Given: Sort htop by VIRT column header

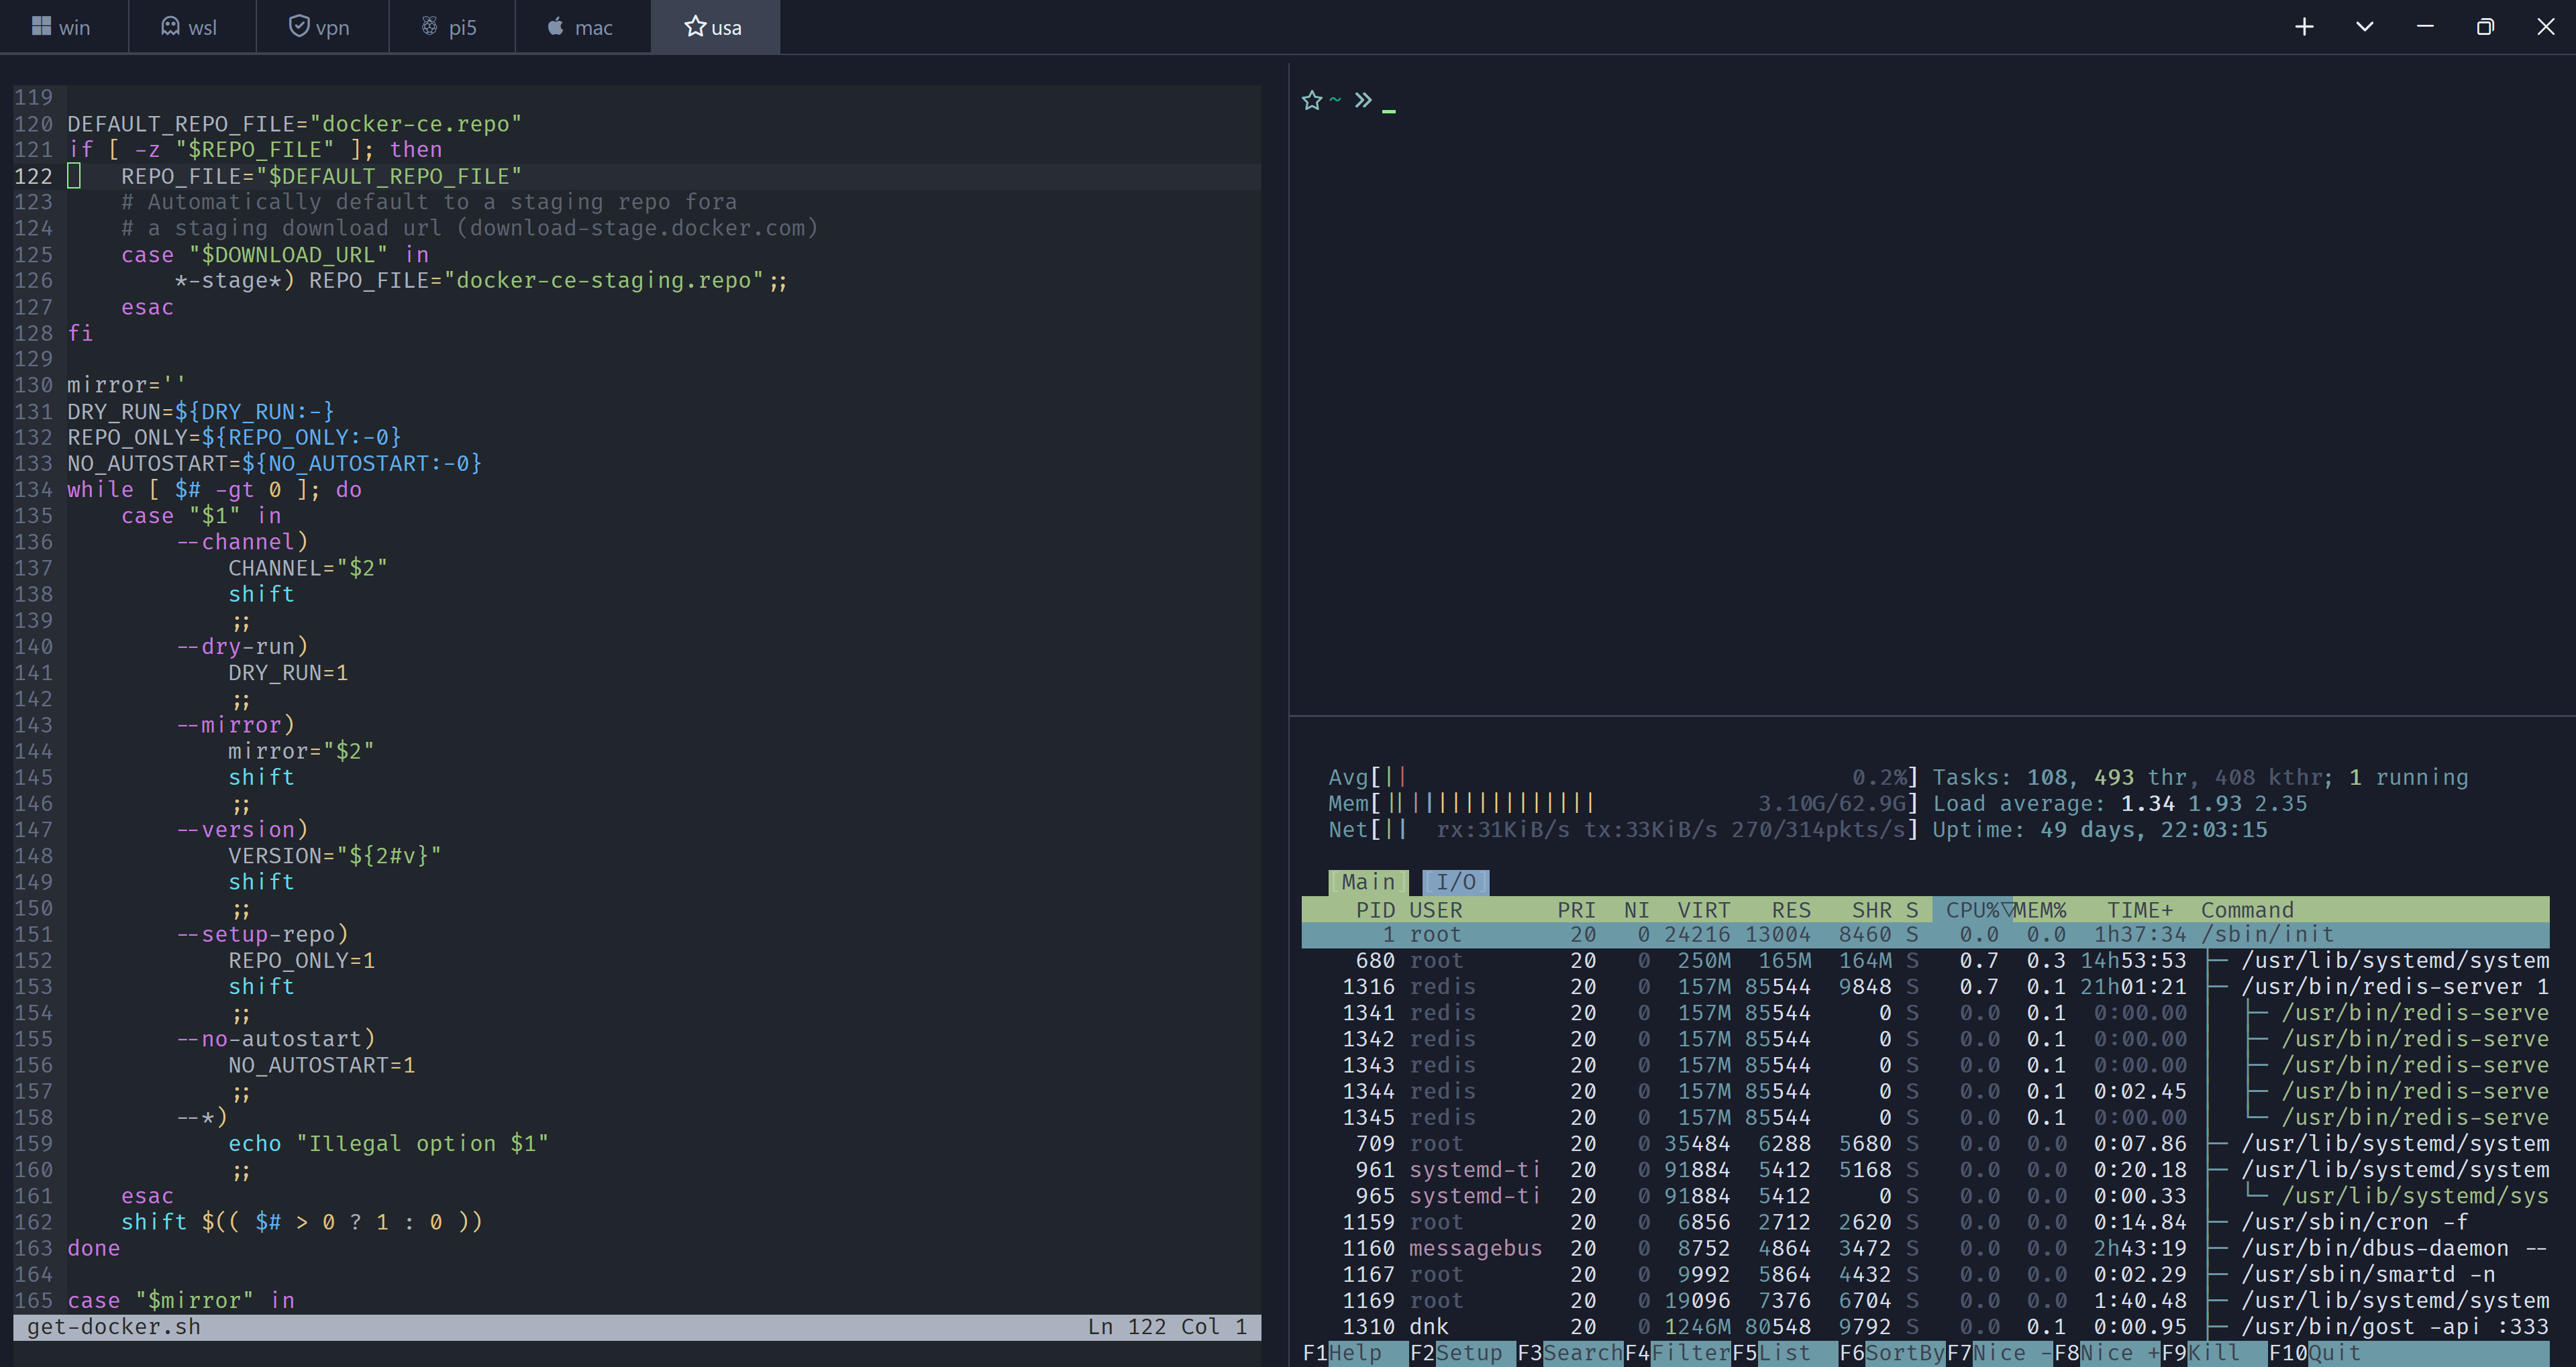Looking at the screenshot, I should point(1704,910).
